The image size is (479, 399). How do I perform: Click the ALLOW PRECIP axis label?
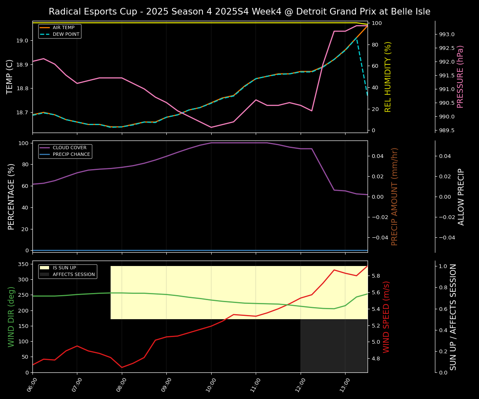coord(461,196)
